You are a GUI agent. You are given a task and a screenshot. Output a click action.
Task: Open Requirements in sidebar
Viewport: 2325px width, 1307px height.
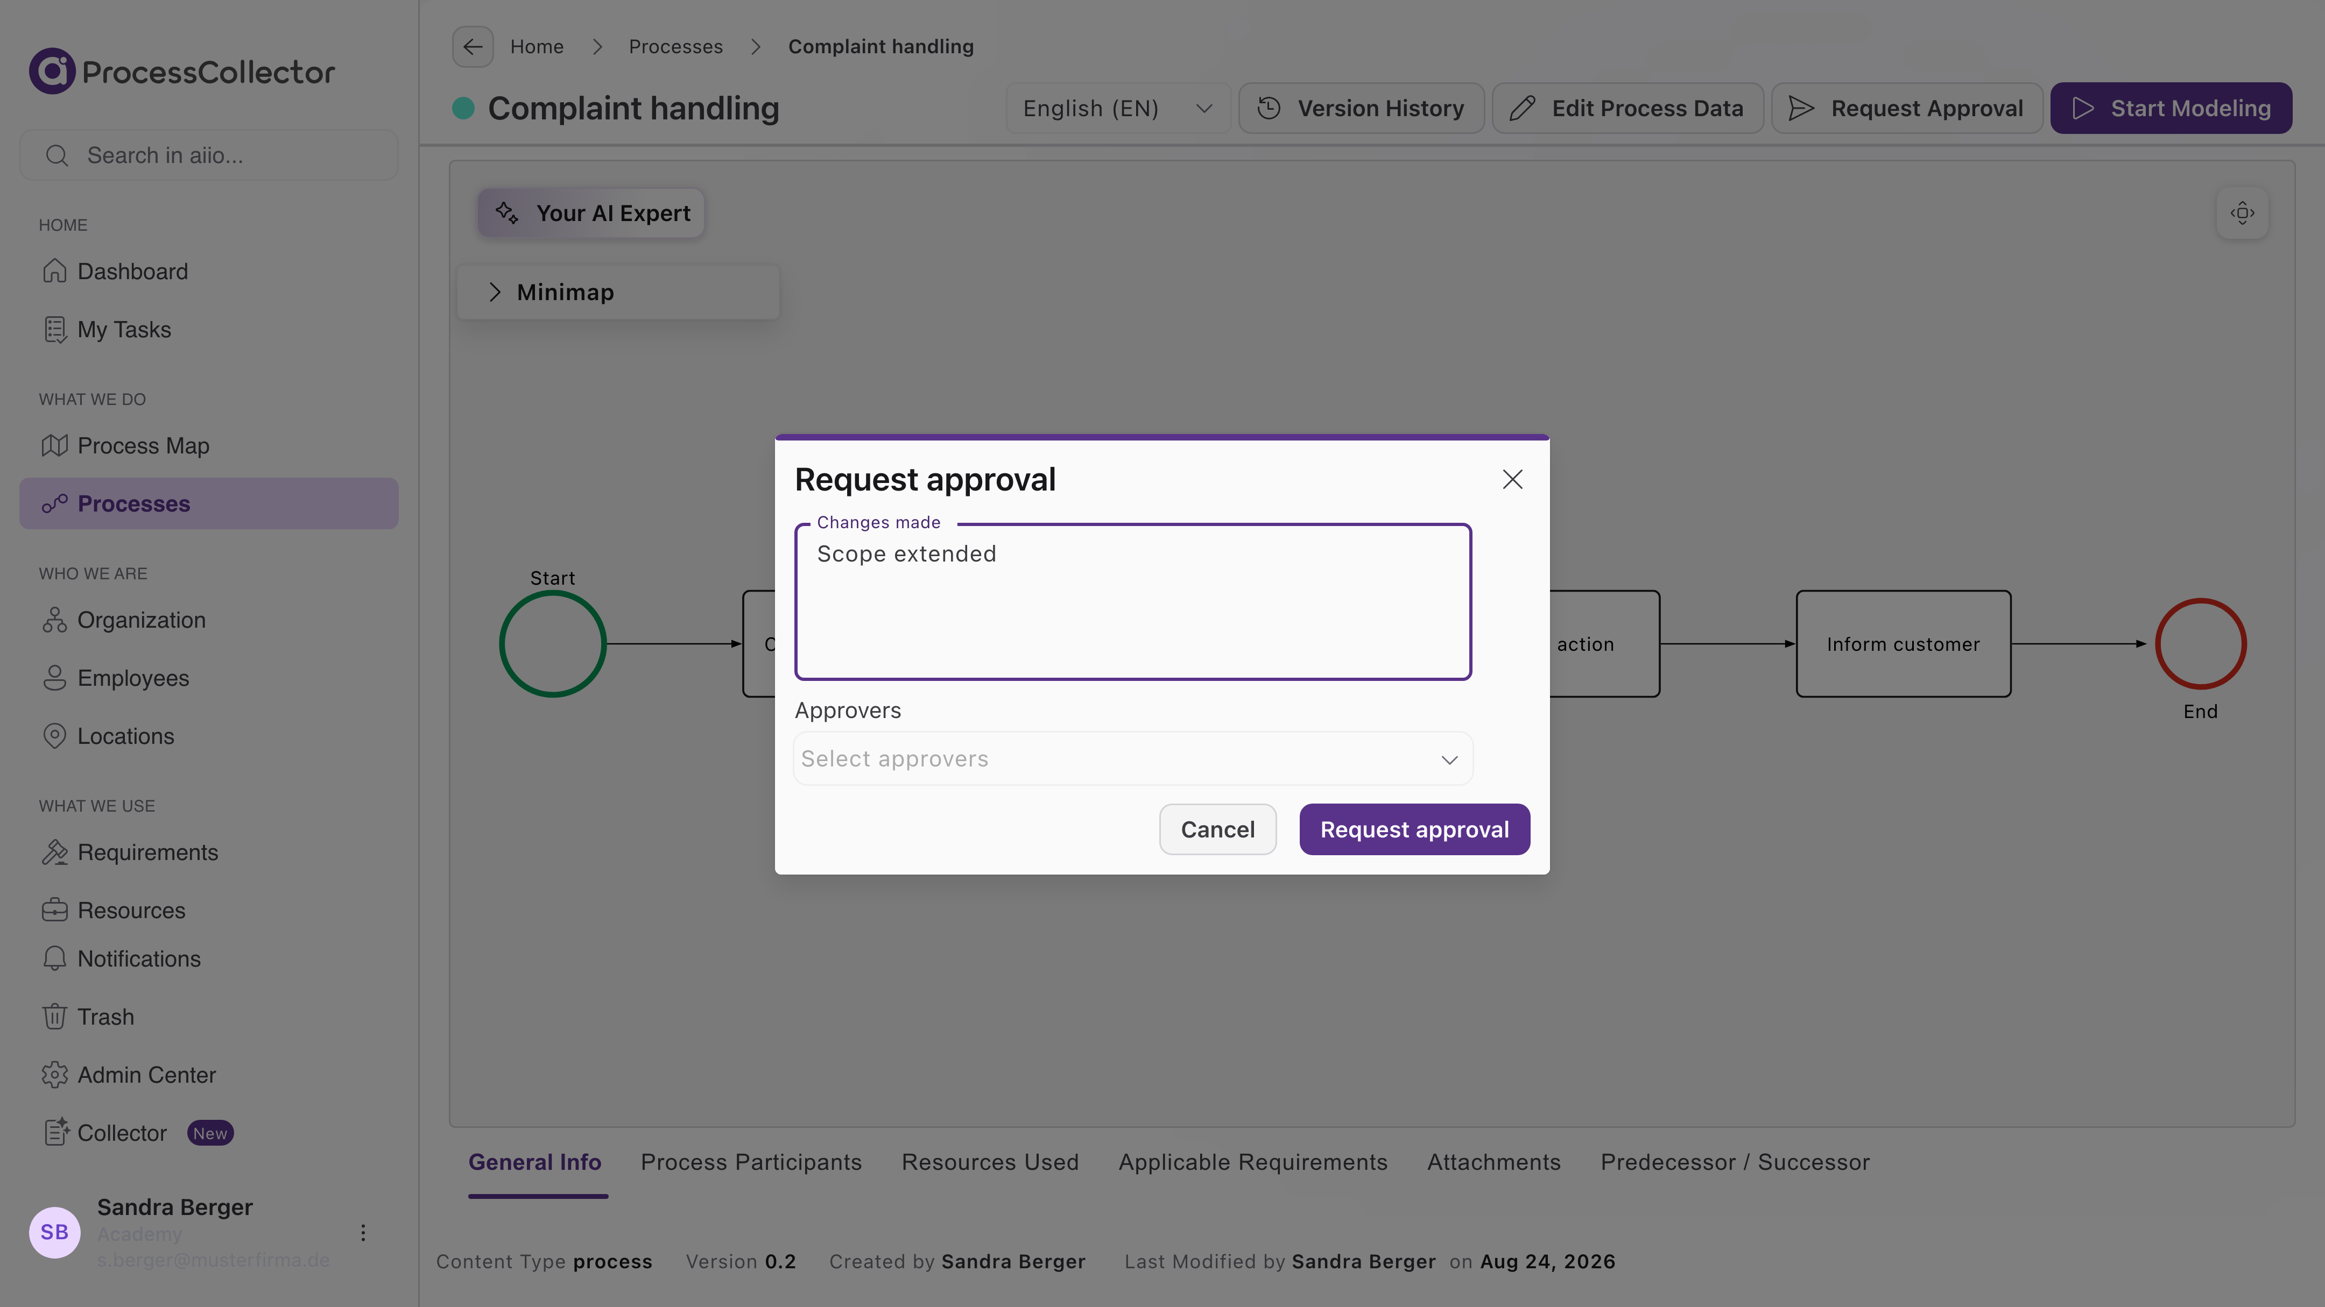click(x=208, y=853)
